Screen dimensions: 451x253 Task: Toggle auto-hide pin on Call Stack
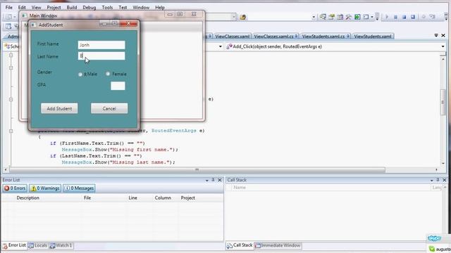pyautogui.click(x=438, y=180)
